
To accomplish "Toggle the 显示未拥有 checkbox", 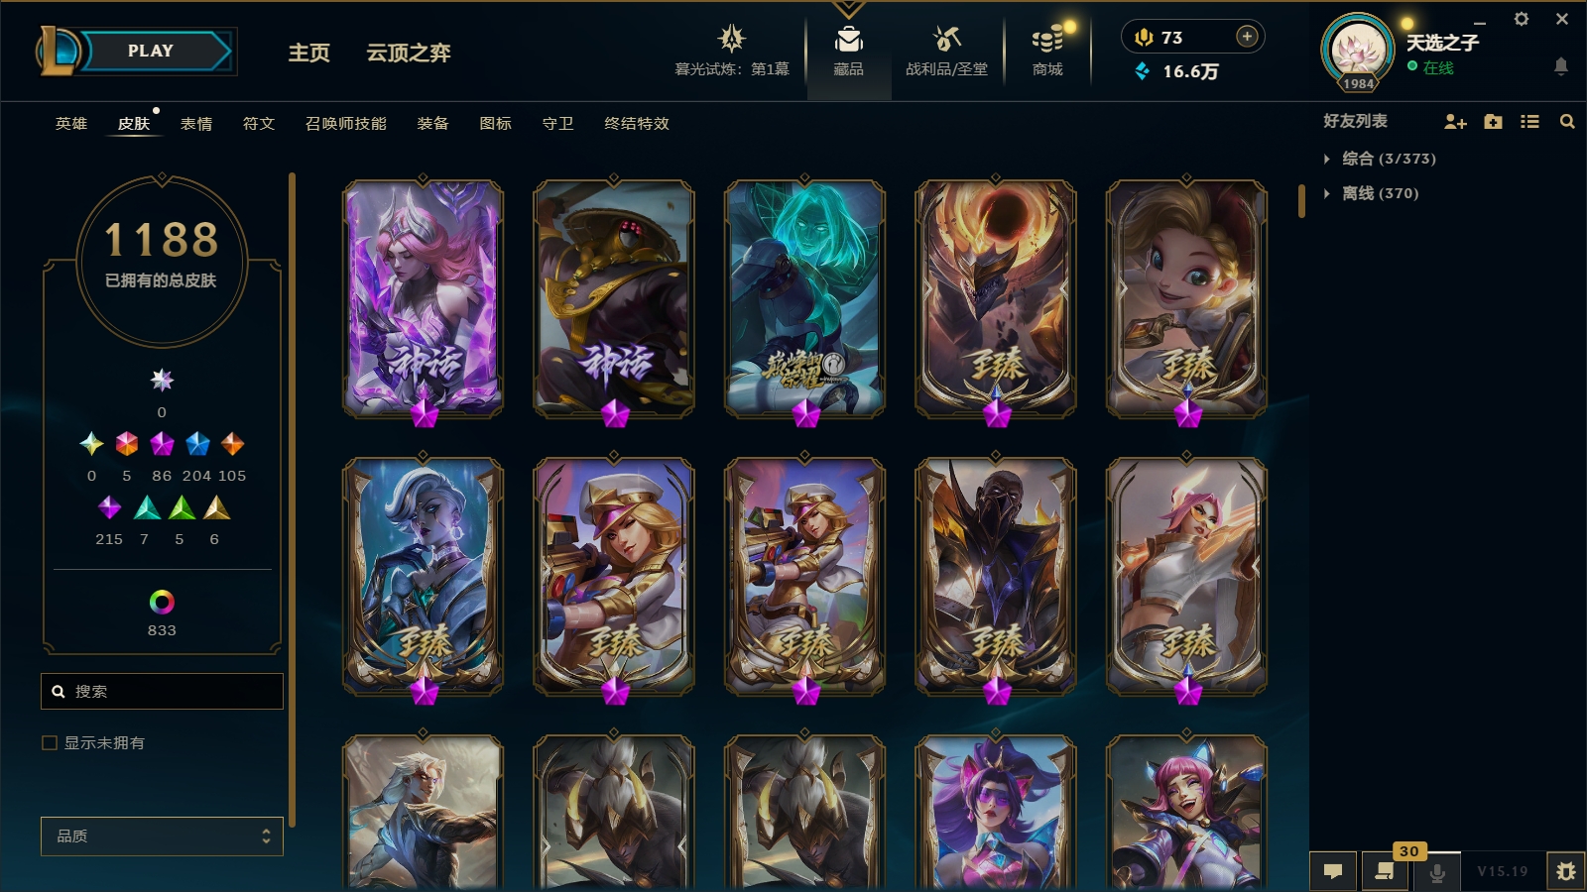I will click(x=50, y=742).
